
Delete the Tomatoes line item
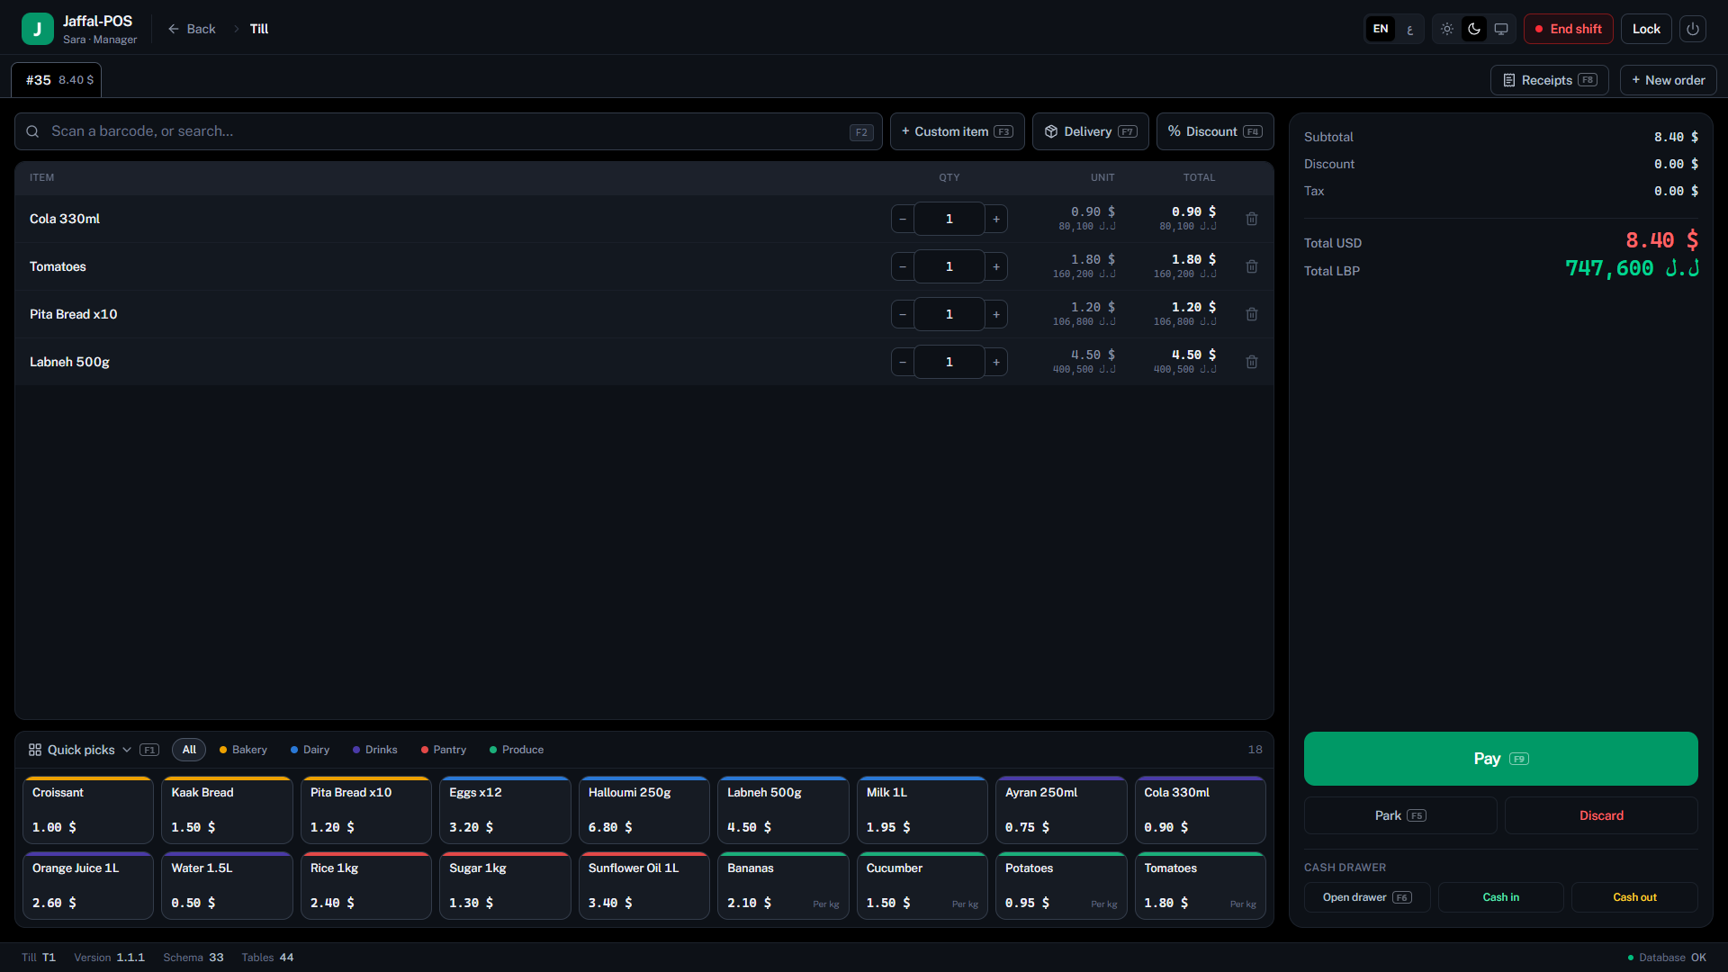coord(1252,266)
